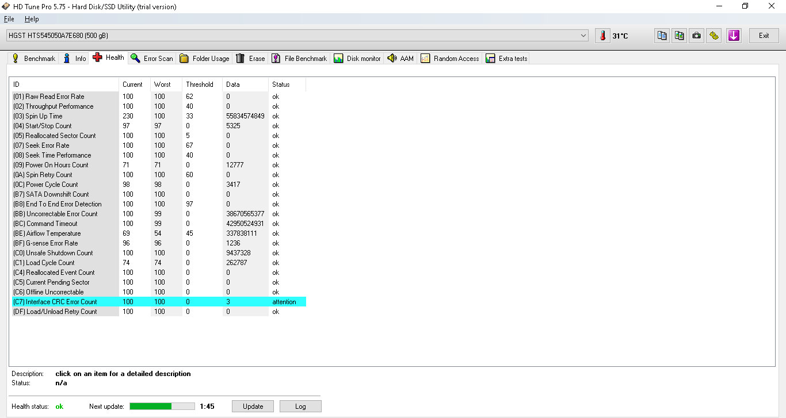Select the Current Pending Sector row
The height and width of the screenshot is (418, 786).
(159, 282)
